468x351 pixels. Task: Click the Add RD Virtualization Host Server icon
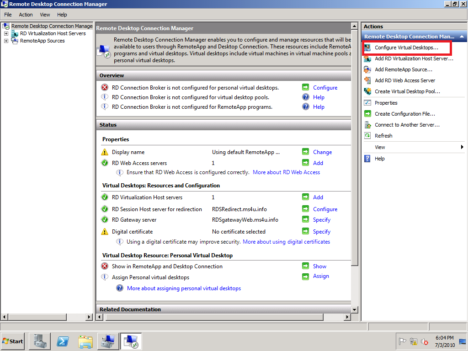coord(367,58)
